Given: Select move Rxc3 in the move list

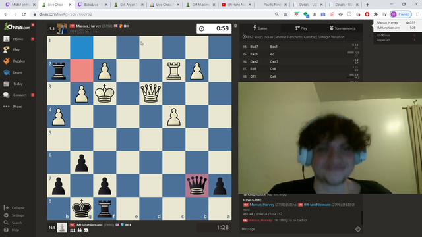Looking at the screenshot, I should [x=254, y=54].
